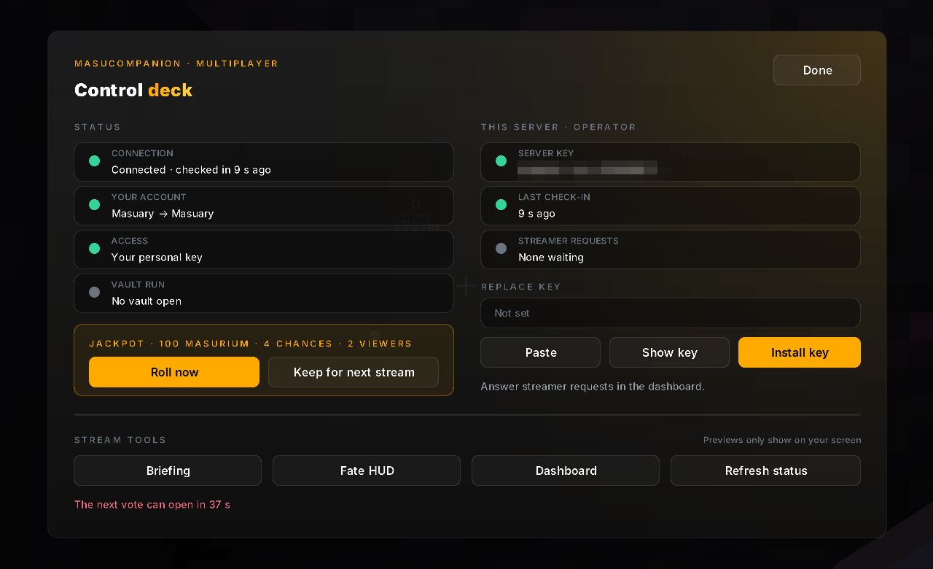Open the Fate HUD preview
The image size is (933, 569).
[367, 471]
